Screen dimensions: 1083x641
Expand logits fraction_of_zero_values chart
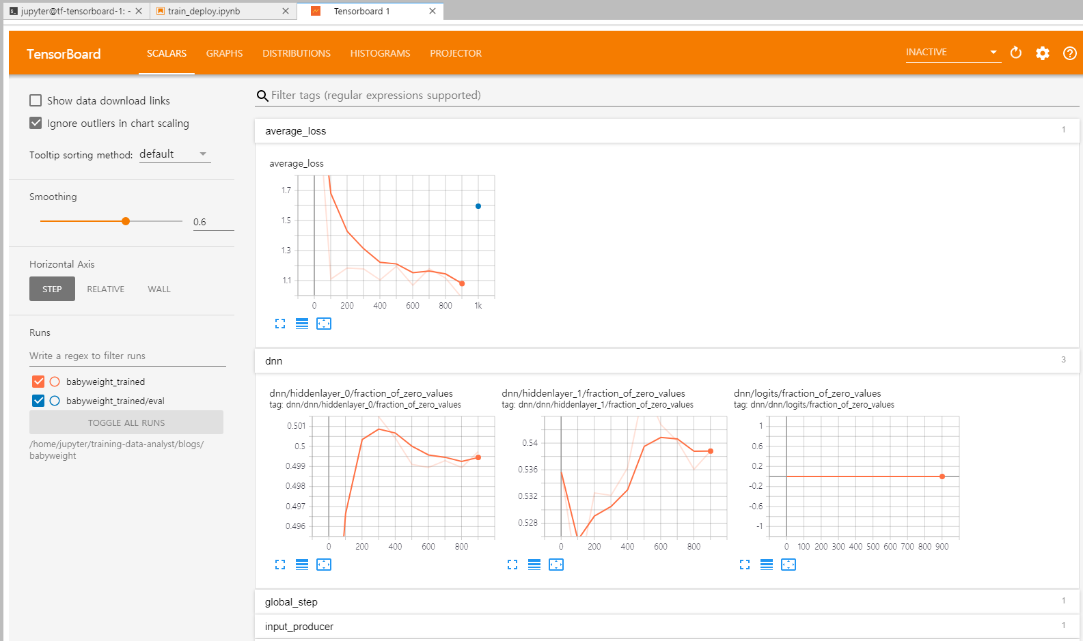tap(745, 565)
